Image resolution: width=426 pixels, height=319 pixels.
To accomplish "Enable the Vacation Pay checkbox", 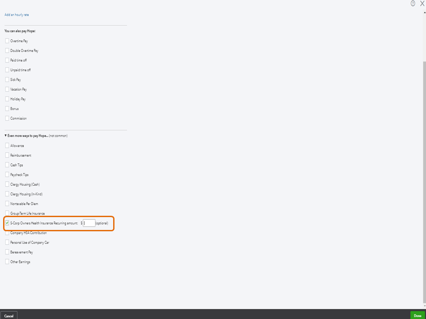I will coord(7,89).
